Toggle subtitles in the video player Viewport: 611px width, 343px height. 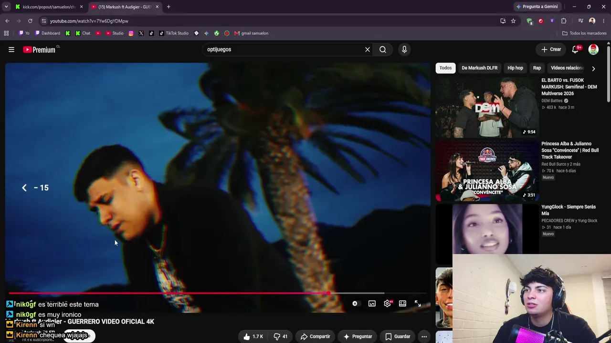tap(372, 303)
